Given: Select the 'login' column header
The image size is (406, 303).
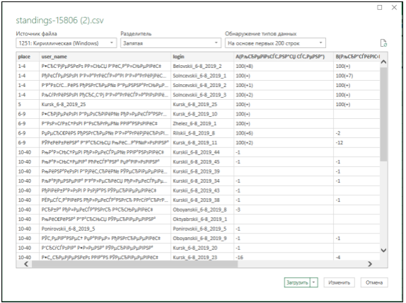Looking at the screenshot, I should point(202,57).
